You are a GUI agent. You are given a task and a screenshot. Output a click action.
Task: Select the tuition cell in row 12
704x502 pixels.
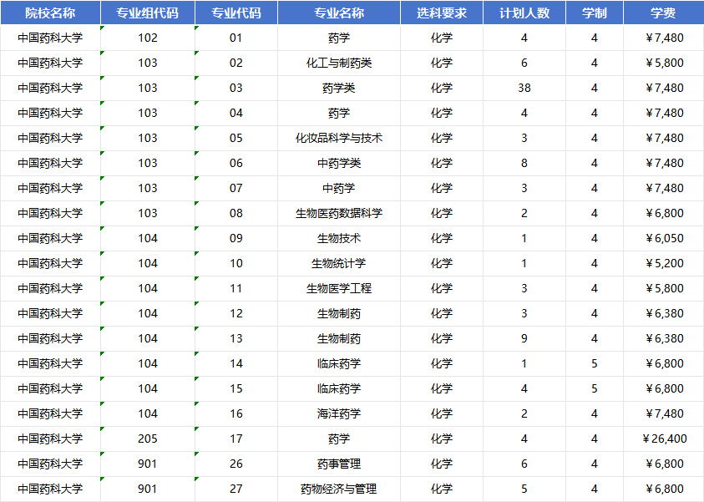(x=664, y=313)
